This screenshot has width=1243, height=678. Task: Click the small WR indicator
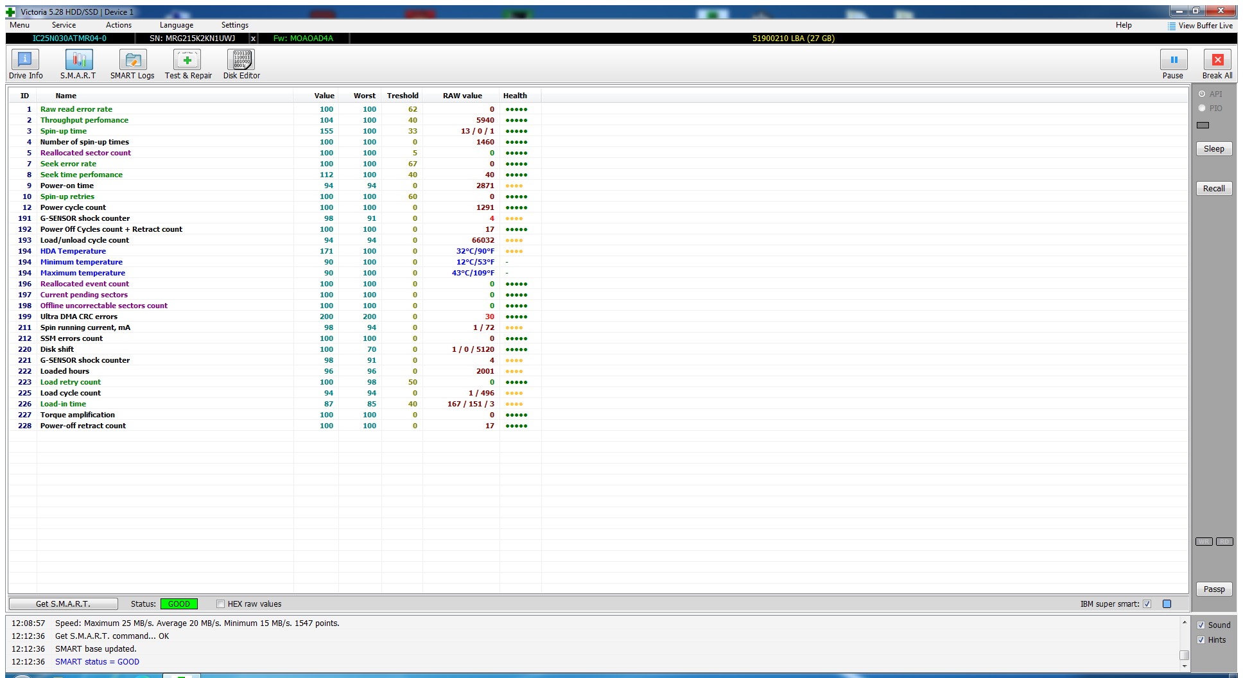click(x=1204, y=541)
